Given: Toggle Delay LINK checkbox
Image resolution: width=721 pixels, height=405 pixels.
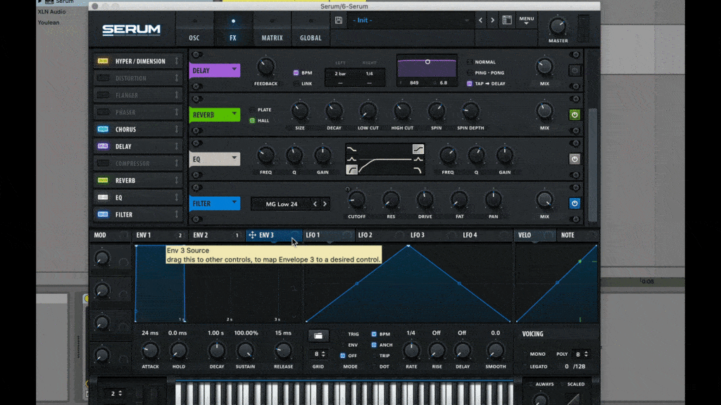Looking at the screenshot, I should point(296,84).
